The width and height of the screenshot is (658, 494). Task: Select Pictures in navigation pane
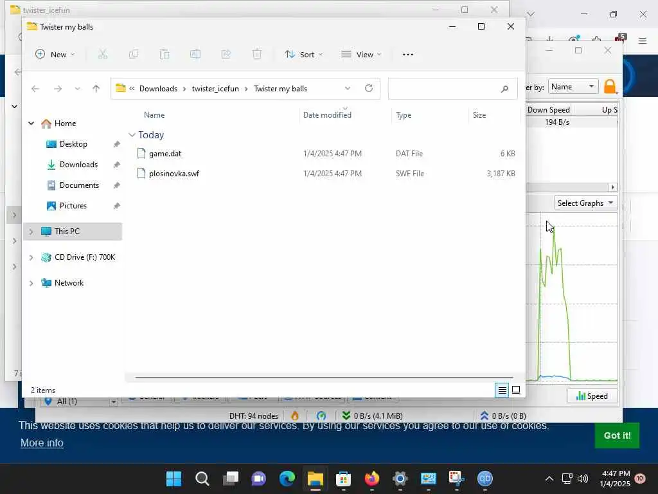click(x=73, y=206)
